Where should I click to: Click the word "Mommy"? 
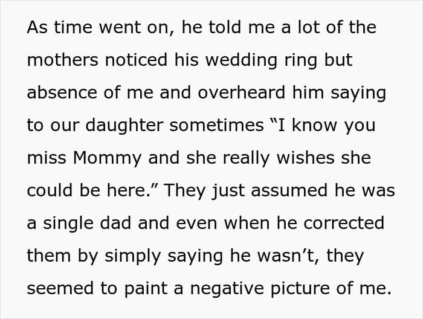107,158
